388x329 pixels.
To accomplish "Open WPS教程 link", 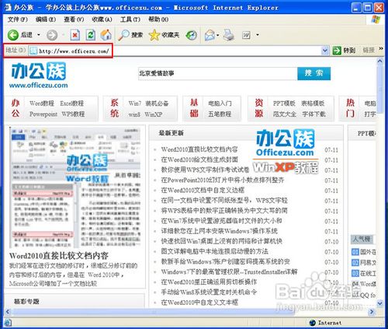I will click(73, 114).
